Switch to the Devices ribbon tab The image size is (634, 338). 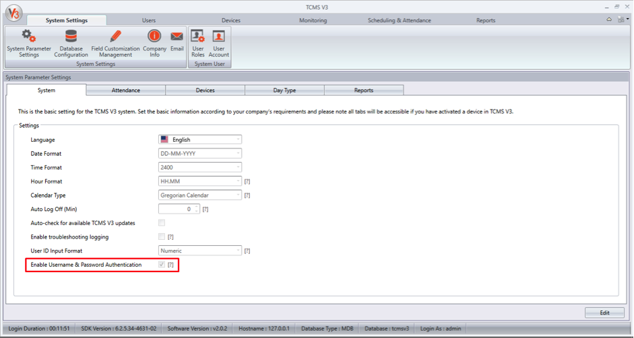[231, 20]
